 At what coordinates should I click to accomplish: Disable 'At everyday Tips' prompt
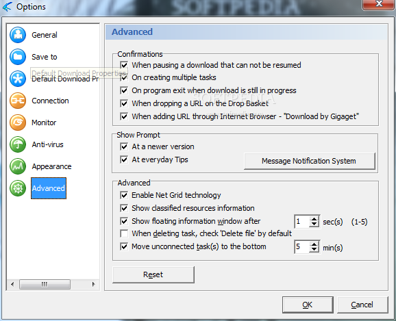click(124, 159)
